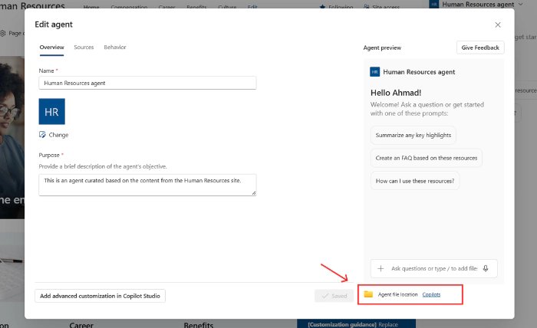Viewport: 537px width, 328px height.
Task: Select Create an FAQ based on these resources
Action: pos(427,158)
